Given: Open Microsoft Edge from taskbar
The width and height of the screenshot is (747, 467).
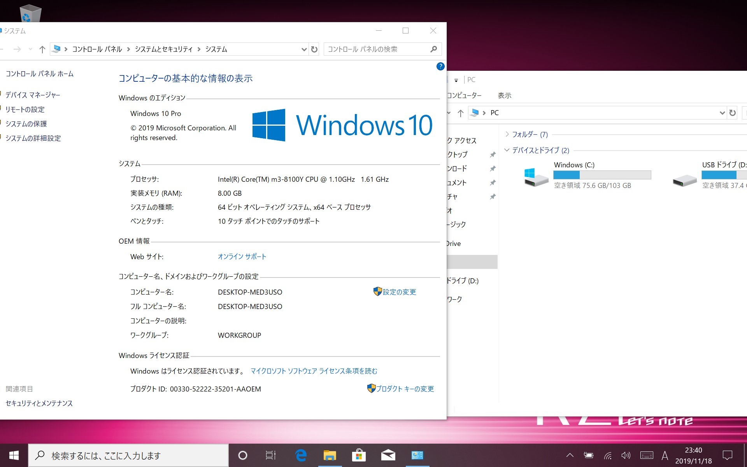Looking at the screenshot, I should coord(301,455).
